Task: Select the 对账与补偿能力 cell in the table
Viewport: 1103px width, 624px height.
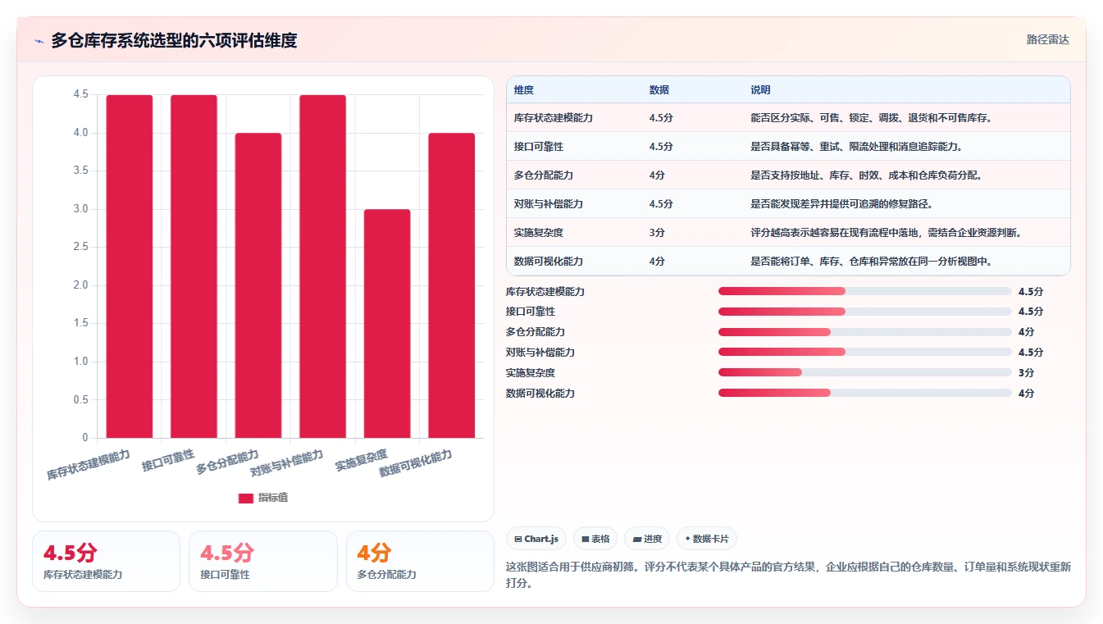Action: pyautogui.click(x=549, y=204)
